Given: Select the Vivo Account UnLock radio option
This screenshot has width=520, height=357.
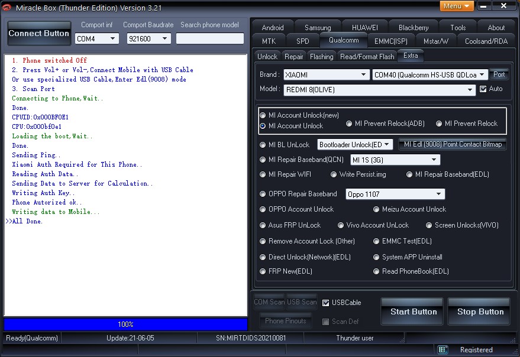Looking at the screenshot, I should pos(340,225).
